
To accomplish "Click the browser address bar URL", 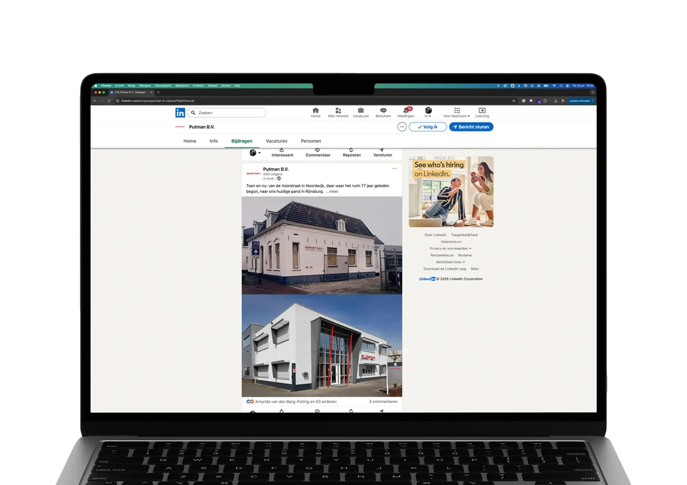I will pos(157,101).
